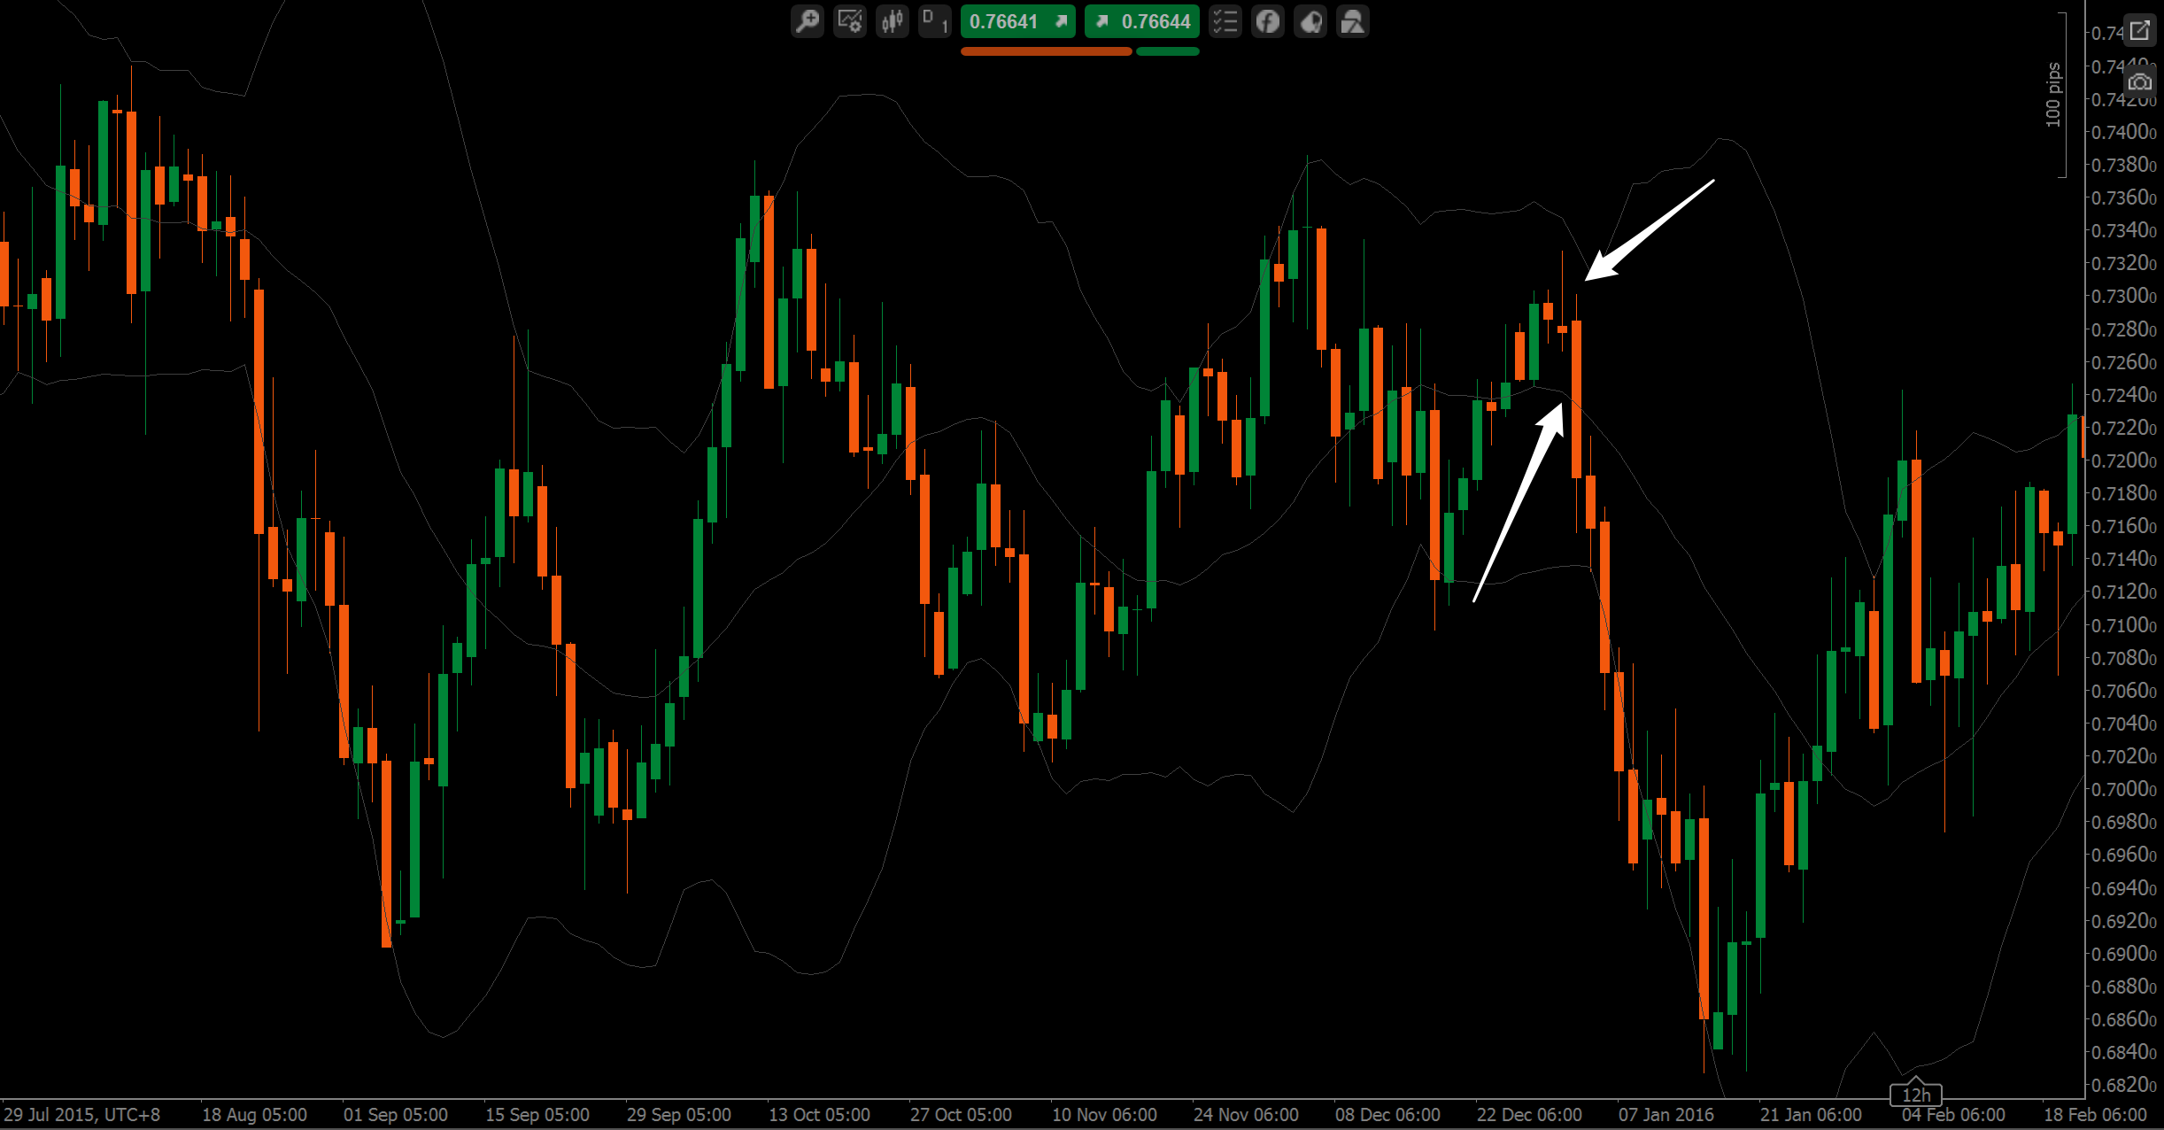This screenshot has width=2164, height=1130.
Task: Click the buy price button 0.76644
Action: pos(1142,21)
